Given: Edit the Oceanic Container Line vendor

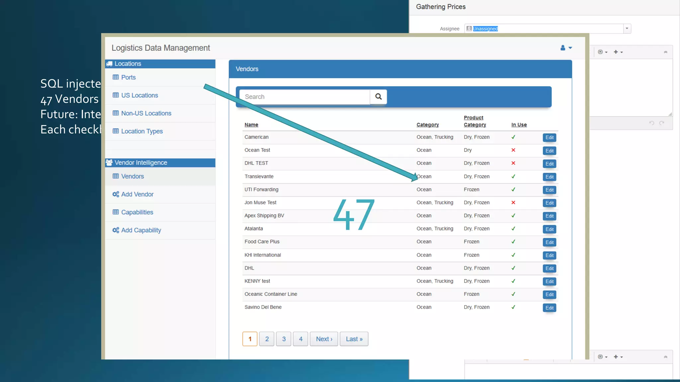Looking at the screenshot, I should pos(550,294).
